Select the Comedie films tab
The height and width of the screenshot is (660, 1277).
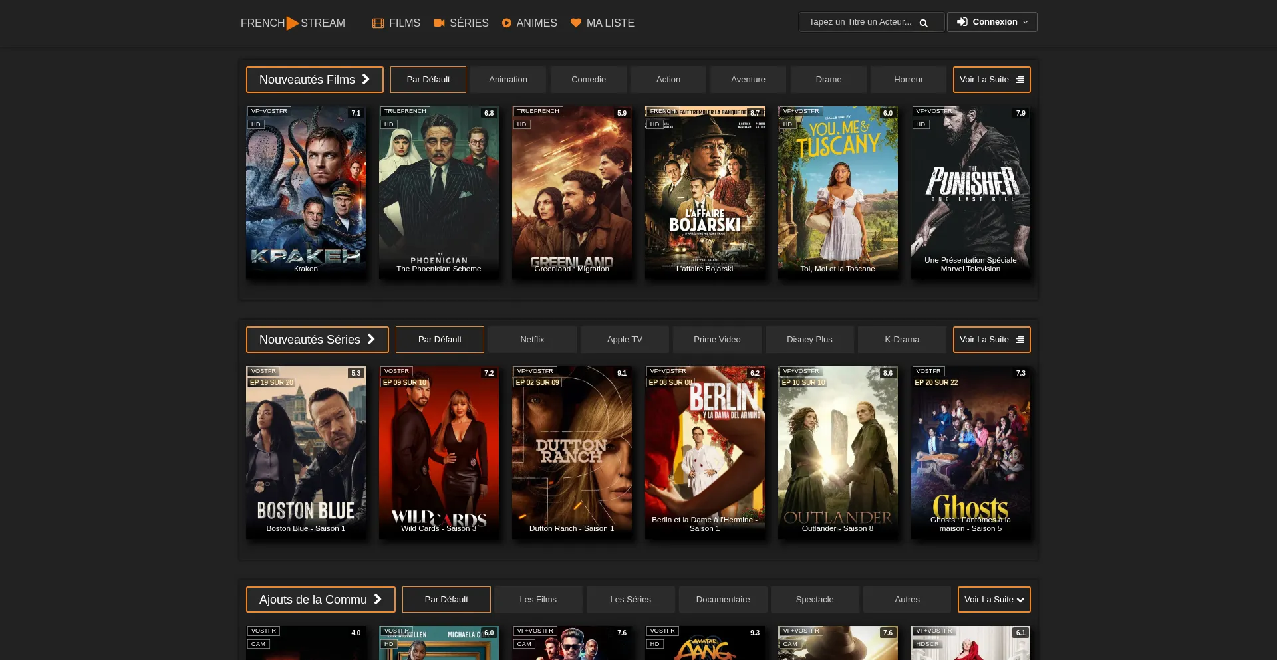(589, 80)
